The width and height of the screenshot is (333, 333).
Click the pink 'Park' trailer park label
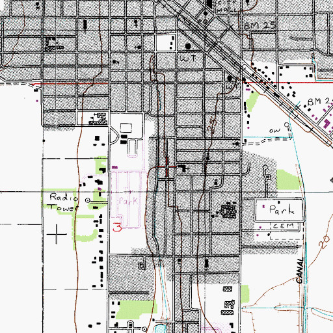[128, 201]
